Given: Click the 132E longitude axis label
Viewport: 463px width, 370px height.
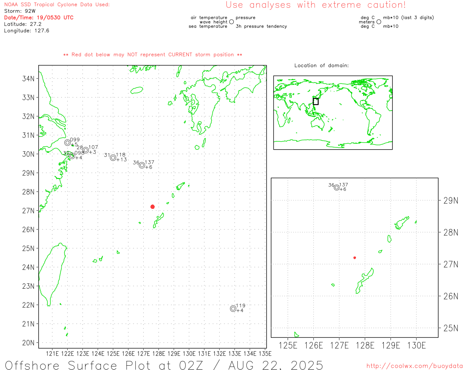Looking at the screenshot, I should (x=220, y=354).
